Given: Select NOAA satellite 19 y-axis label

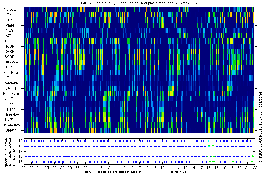Looking at the screenshot, I should tap(20, 141).
